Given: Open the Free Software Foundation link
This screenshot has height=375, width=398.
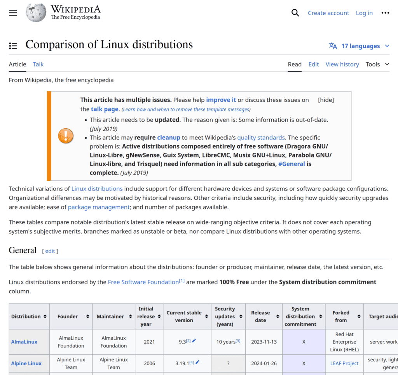Looking at the screenshot, I should click(143, 282).
